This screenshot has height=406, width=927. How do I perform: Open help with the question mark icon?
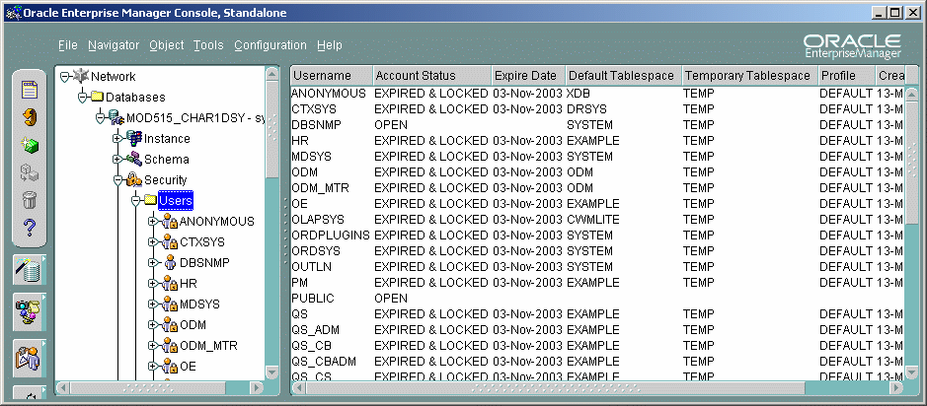(30, 227)
